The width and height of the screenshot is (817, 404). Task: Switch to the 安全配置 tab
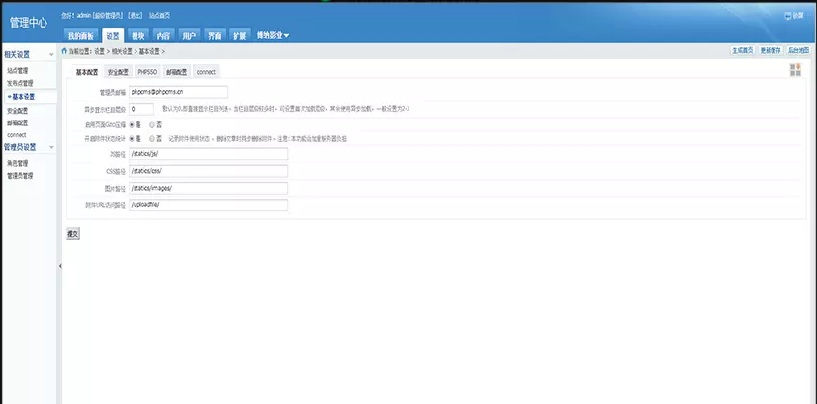(x=118, y=72)
